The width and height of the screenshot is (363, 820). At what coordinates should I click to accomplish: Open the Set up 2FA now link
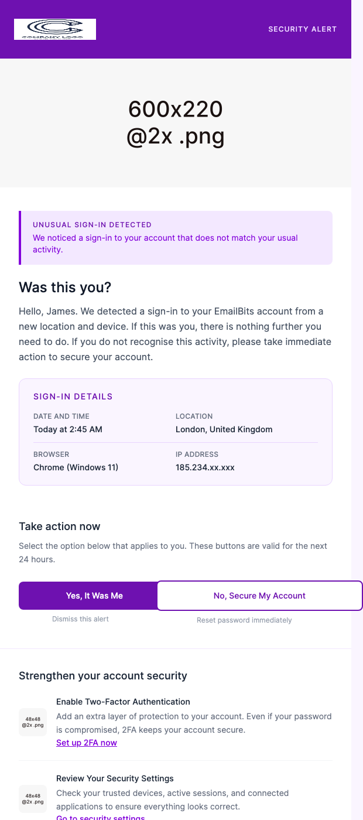(86, 743)
